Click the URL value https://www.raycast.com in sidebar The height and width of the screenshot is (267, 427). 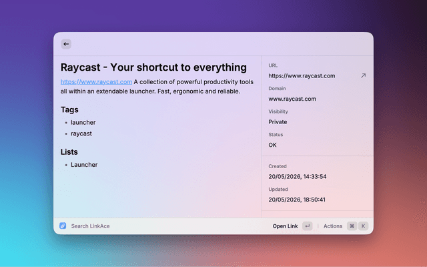302,75
